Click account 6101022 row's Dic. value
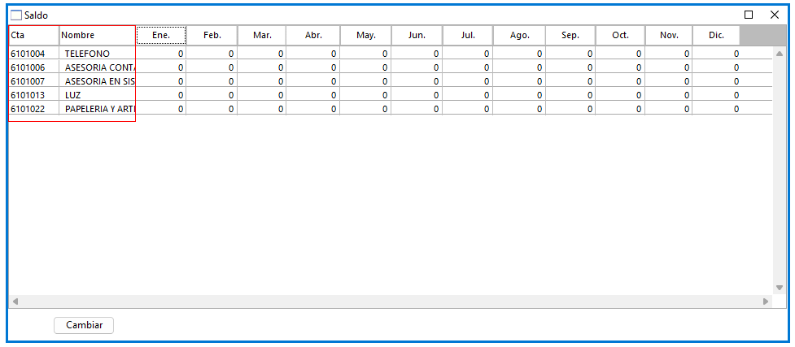Viewport: 795px width, 347px height. click(x=716, y=108)
